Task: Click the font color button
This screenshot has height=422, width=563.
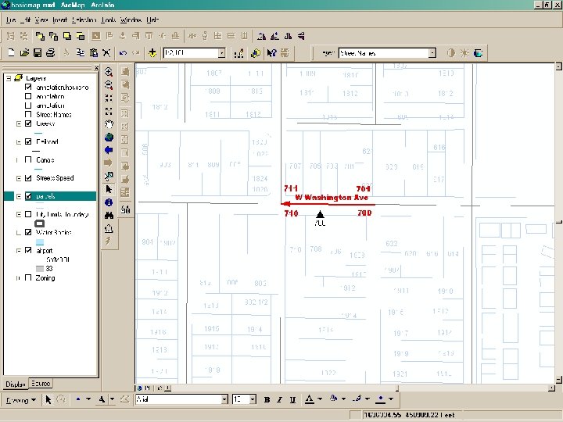Action: pyautogui.click(x=310, y=399)
